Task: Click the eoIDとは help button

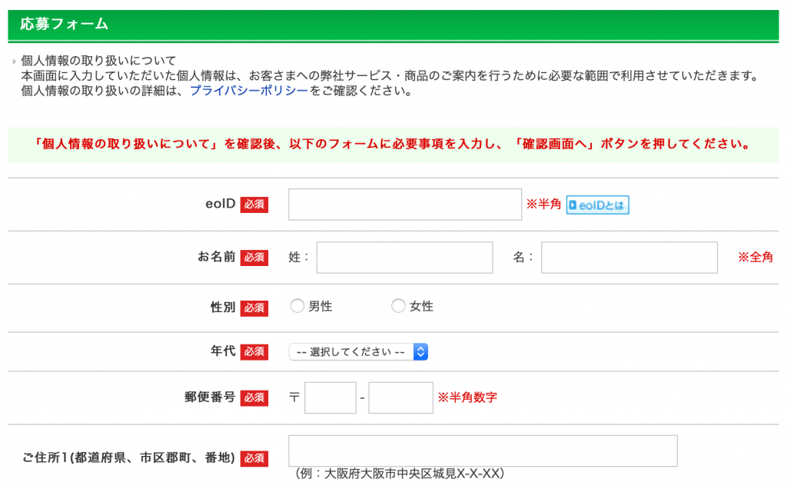Action: tap(597, 205)
